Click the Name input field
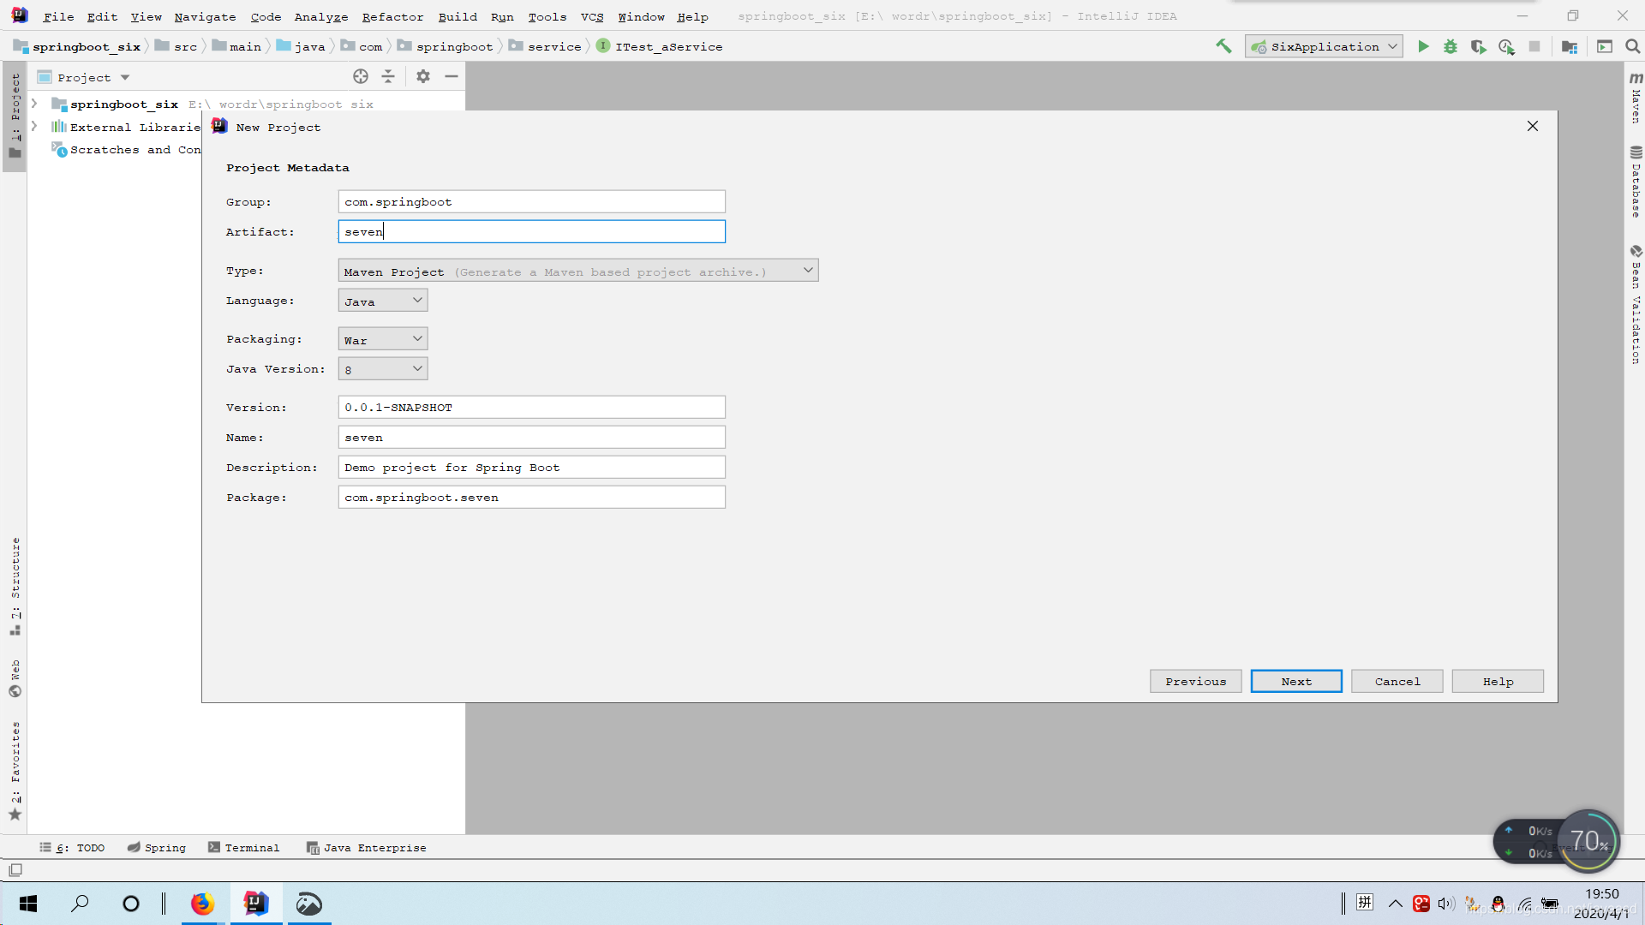Viewport: 1645px width, 925px height. pos(531,437)
